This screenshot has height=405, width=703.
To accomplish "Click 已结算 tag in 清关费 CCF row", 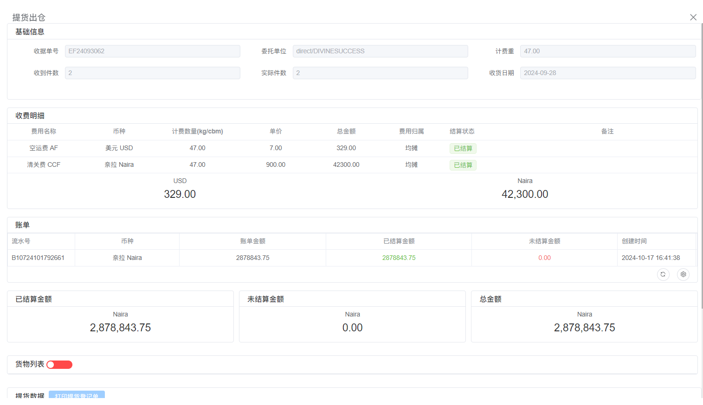I will [x=463, y=165].
